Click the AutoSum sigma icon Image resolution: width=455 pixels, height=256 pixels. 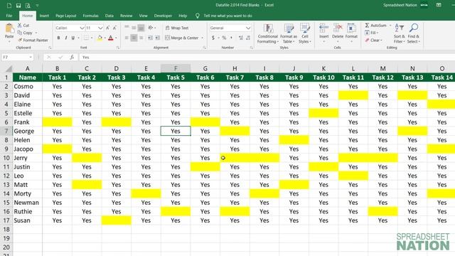point(367,26)
